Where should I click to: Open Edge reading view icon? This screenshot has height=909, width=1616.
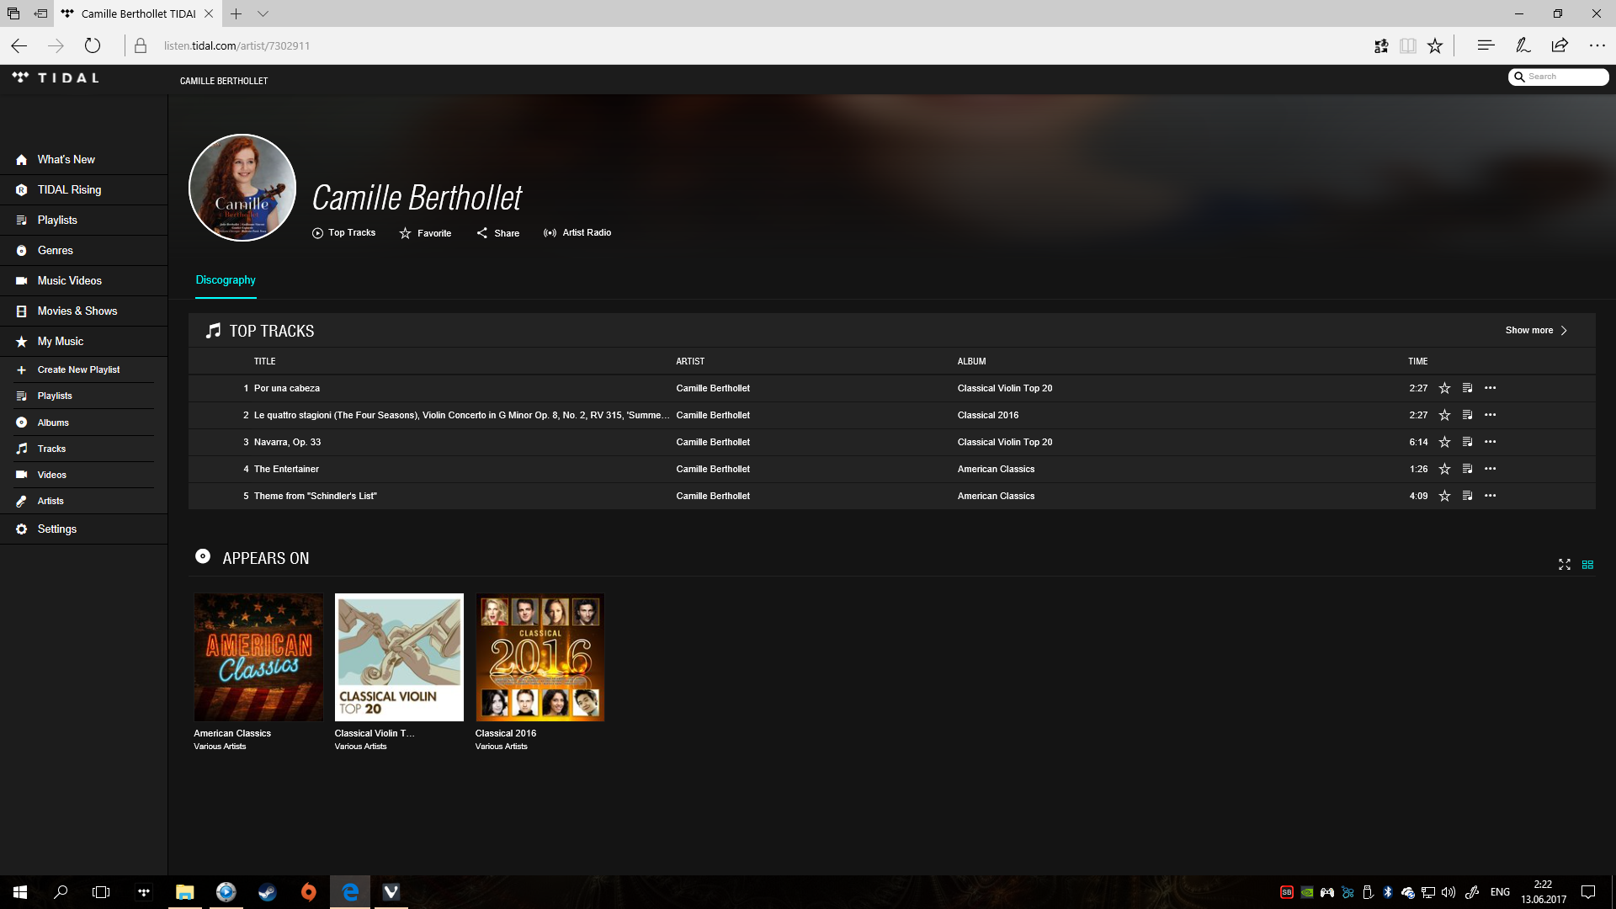(x=1407, y=45)
